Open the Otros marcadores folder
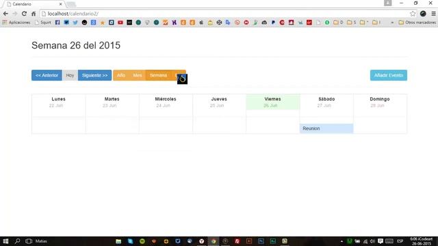Screen dimensions: 438x246 (417, 23)
